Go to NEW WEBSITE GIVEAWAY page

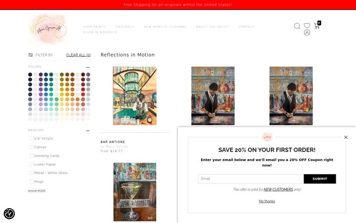(x=165, y=27)
